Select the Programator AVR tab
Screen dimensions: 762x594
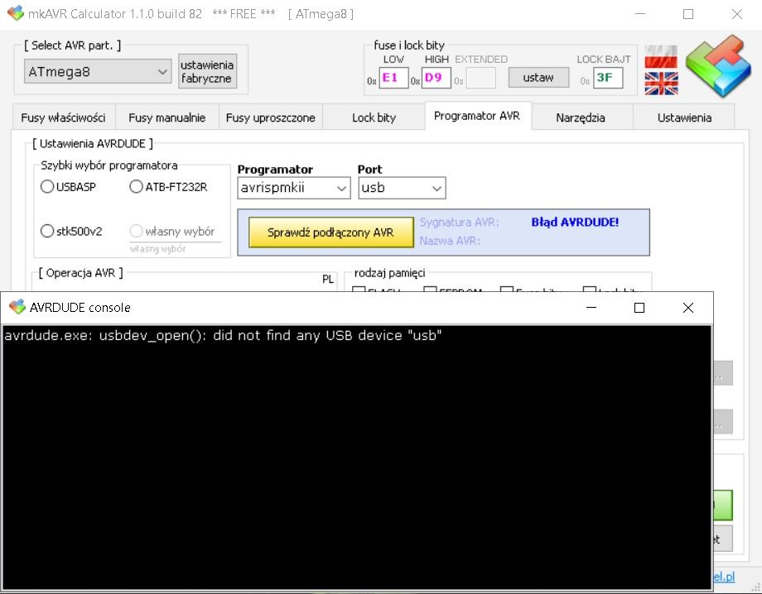click(477, 116)
